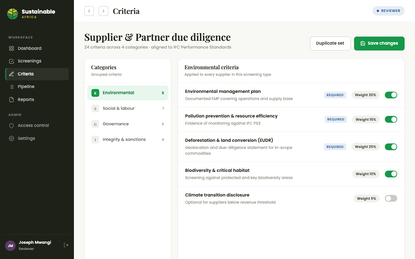Switch to Governance category

click(x=128, y=124)
